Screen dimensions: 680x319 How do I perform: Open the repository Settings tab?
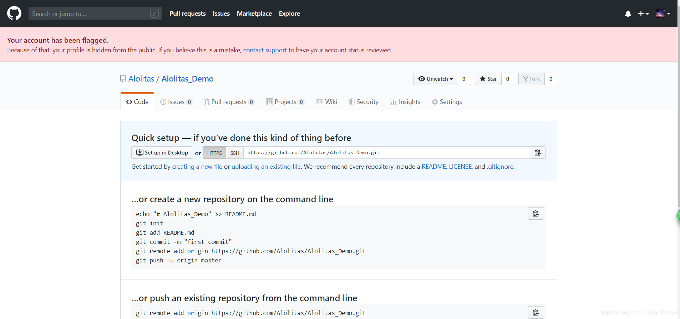pos(447,102)
